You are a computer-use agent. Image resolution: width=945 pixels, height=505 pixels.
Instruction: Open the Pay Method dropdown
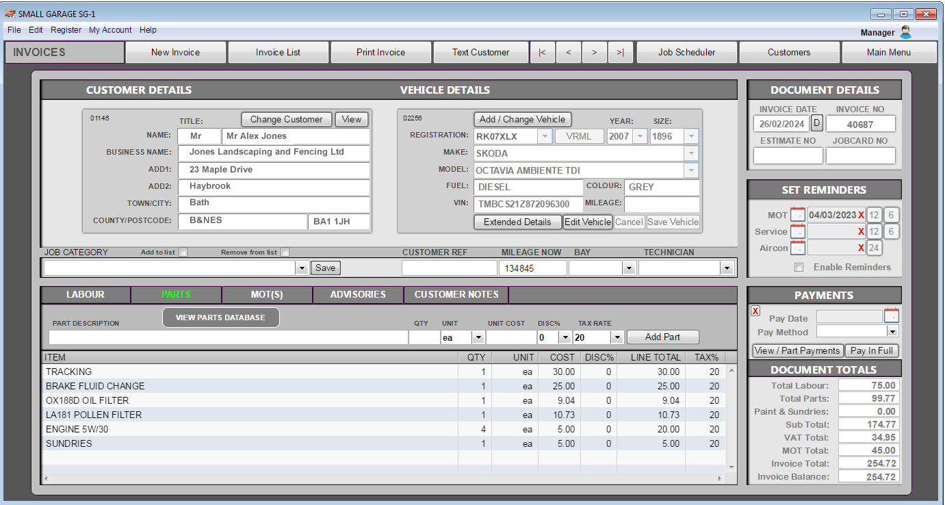tap(892, 331)
